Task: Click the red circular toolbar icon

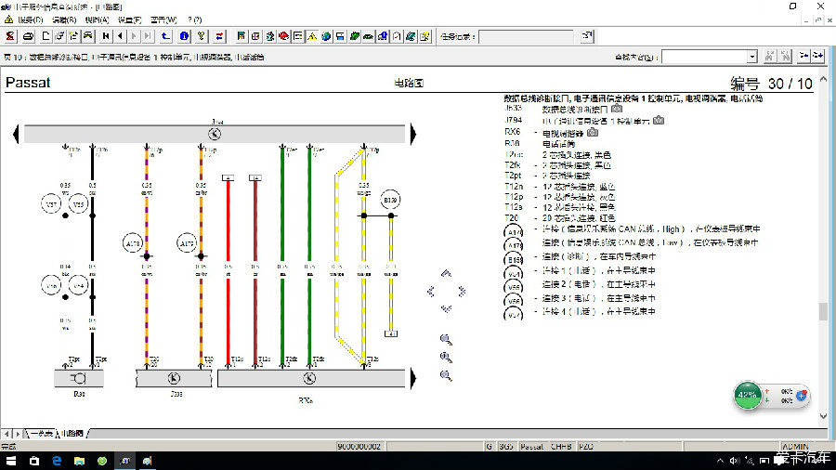Action: 284,36
